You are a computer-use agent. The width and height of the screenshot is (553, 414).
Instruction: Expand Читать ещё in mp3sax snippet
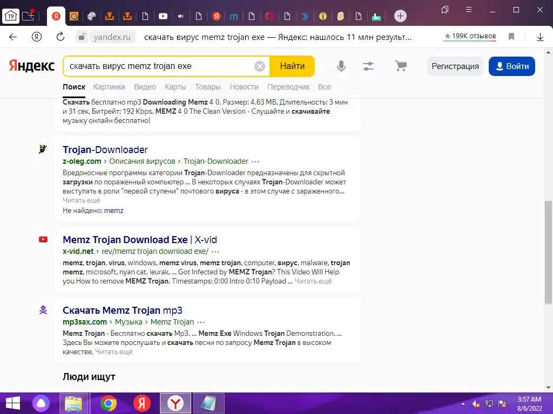[x=114, y=351]
